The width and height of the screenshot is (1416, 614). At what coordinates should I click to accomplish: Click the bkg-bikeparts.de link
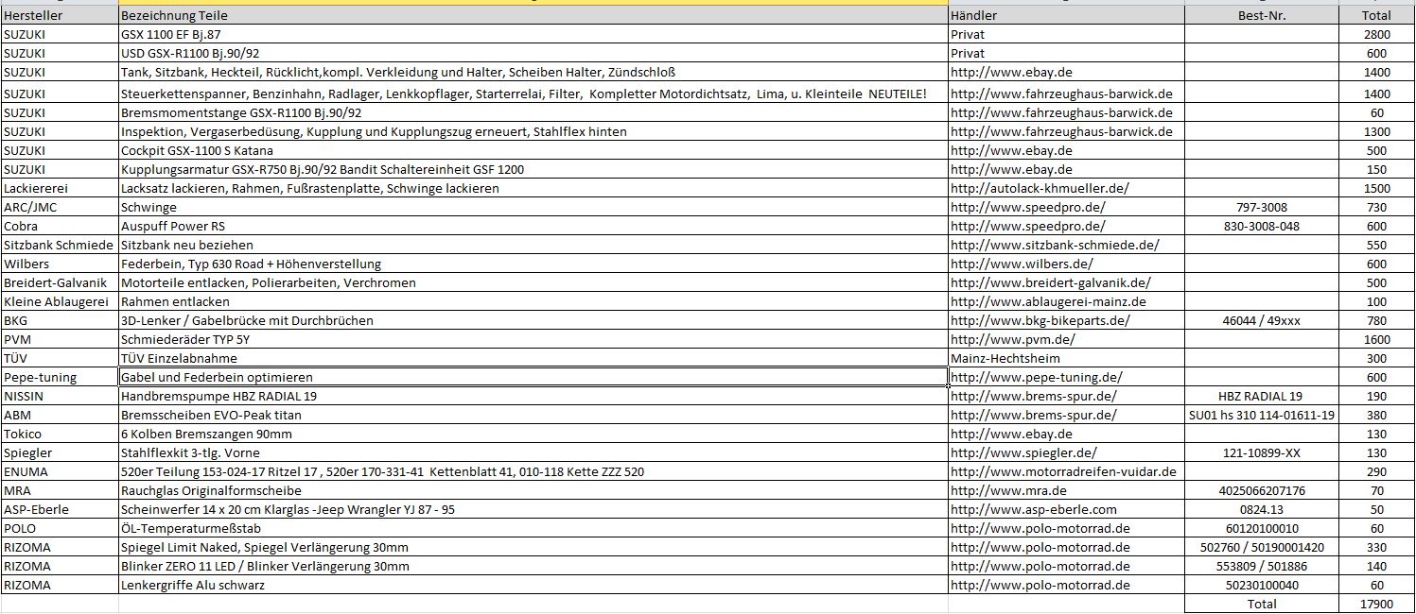[x=1040, y=321]
